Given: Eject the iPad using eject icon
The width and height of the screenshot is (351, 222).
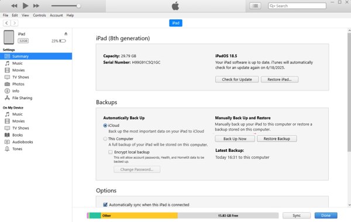Looking at the screenshot, I should pos(66,34).
